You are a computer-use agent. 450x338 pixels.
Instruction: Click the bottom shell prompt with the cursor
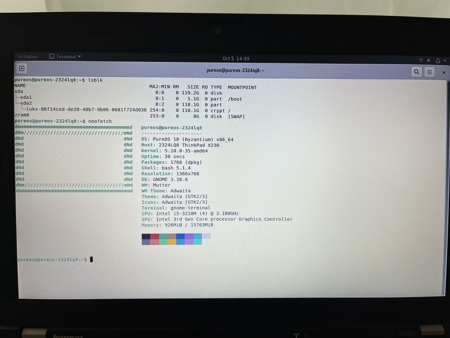55,260
